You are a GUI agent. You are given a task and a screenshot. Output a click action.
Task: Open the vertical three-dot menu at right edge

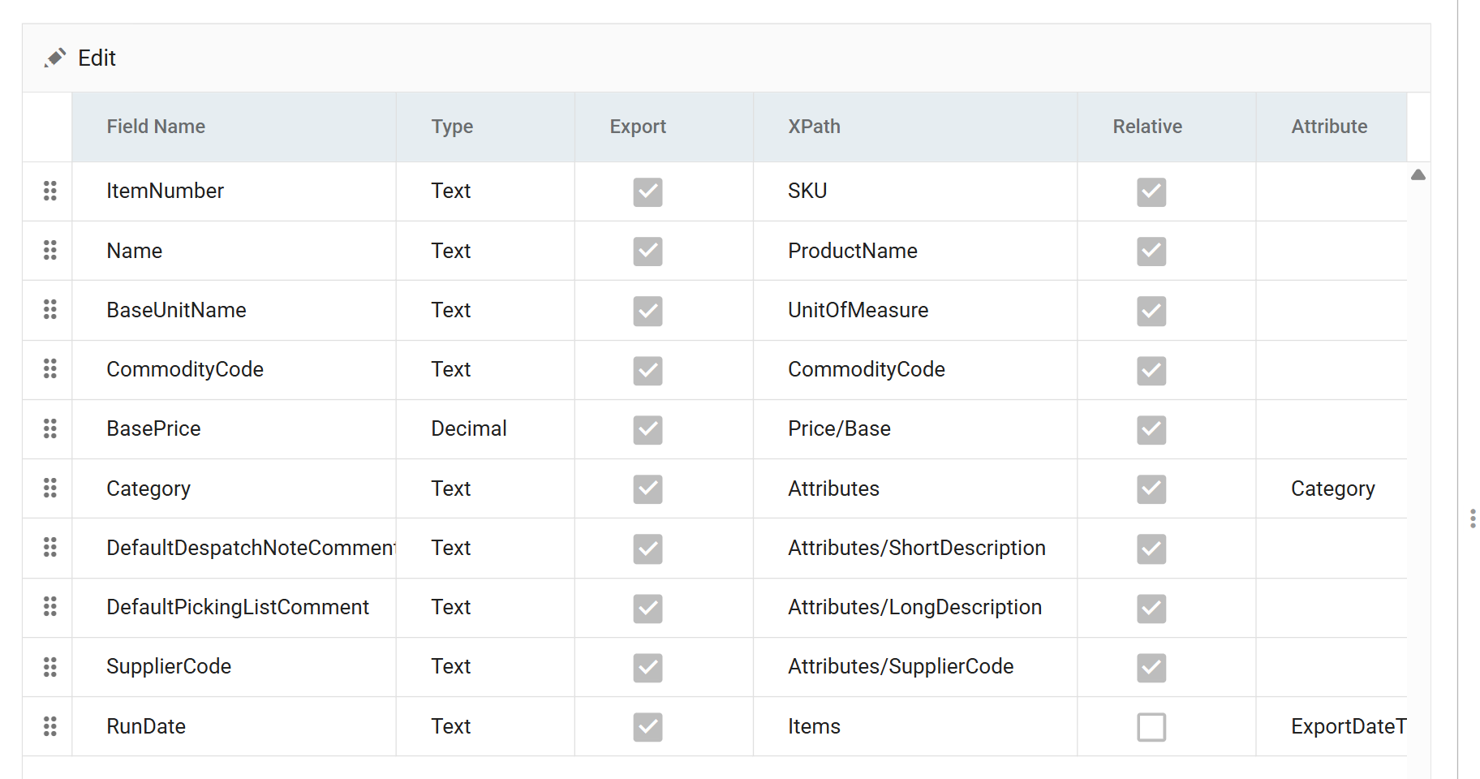point(1472,519)
